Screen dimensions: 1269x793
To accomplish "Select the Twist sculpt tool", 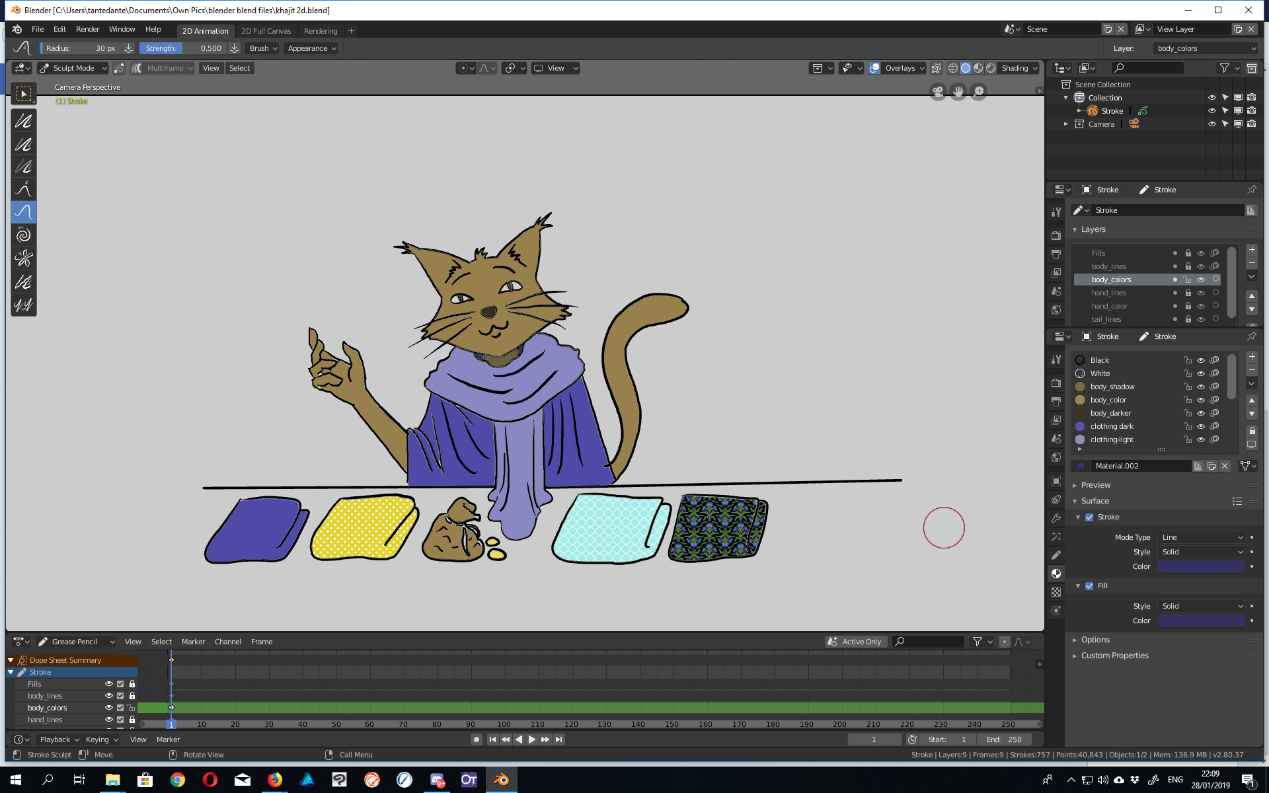I will coord(24,235).
